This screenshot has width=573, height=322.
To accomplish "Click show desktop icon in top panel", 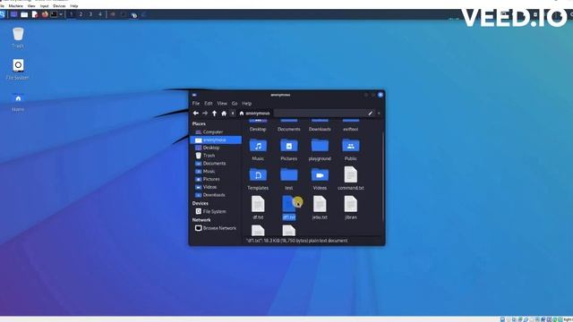I will tap(13, 14).
